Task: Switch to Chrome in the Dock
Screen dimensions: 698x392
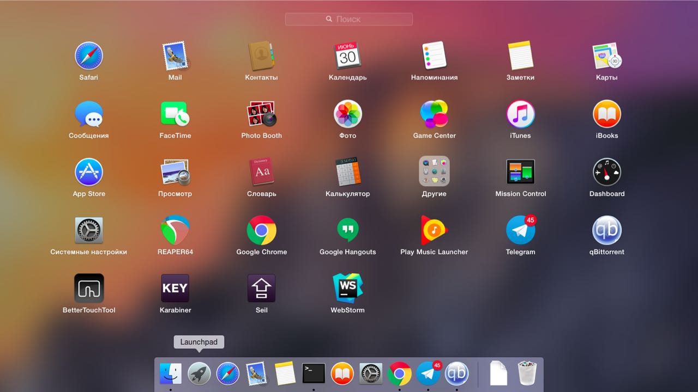Action: tap(399, 373)
